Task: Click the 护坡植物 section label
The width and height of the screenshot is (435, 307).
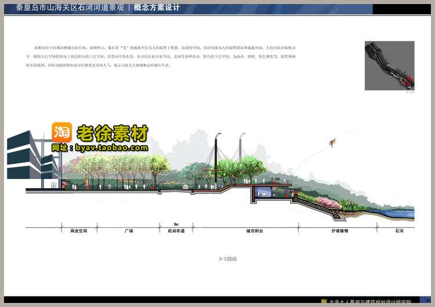Action: [x=335, y=231]
